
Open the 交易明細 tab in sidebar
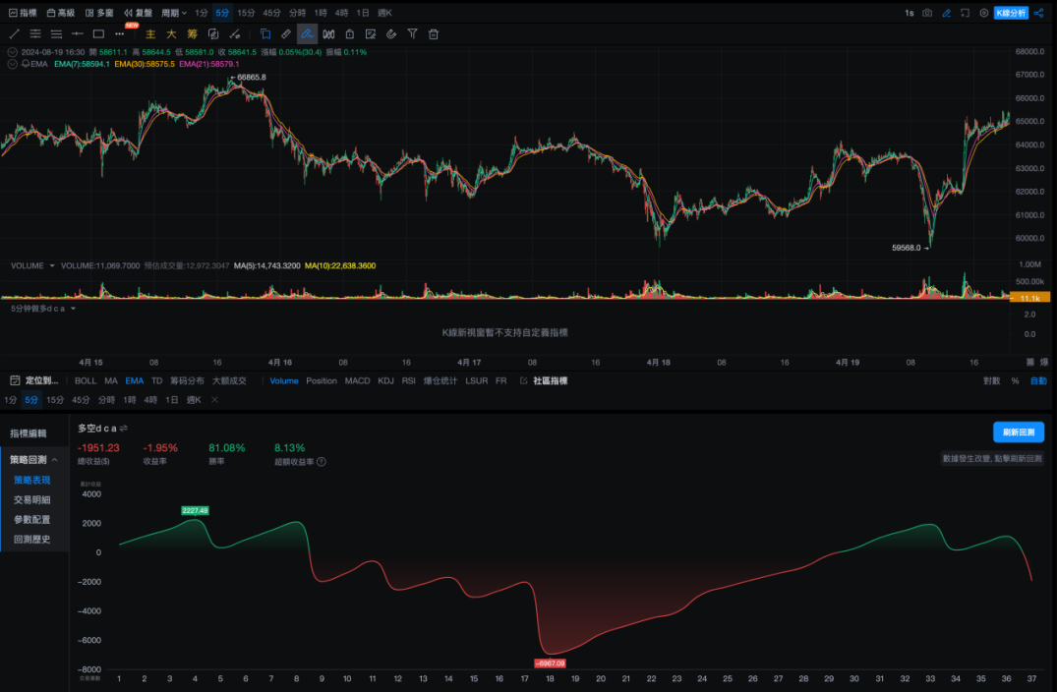click(x=32, y=500)
